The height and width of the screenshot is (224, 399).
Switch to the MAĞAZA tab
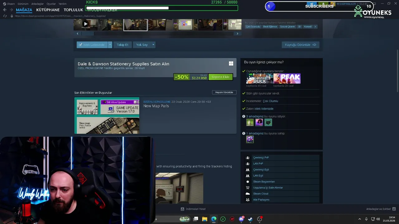pos(24,10)
